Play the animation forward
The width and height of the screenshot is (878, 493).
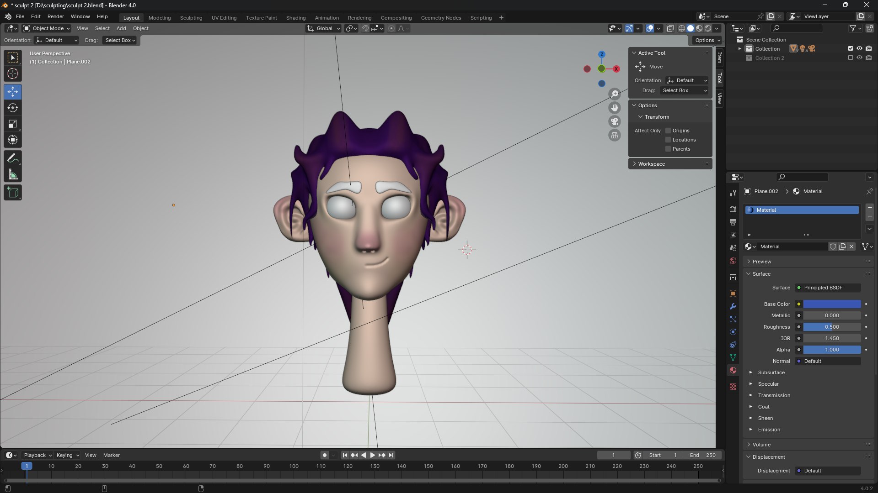point(372,455)
